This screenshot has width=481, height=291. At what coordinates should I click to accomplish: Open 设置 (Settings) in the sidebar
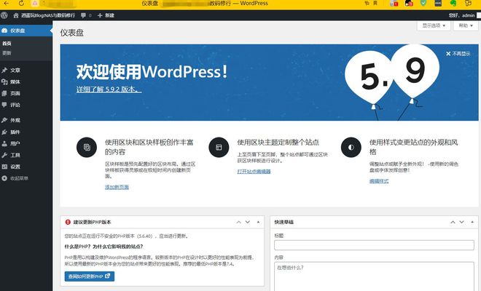tap(15, 167)
